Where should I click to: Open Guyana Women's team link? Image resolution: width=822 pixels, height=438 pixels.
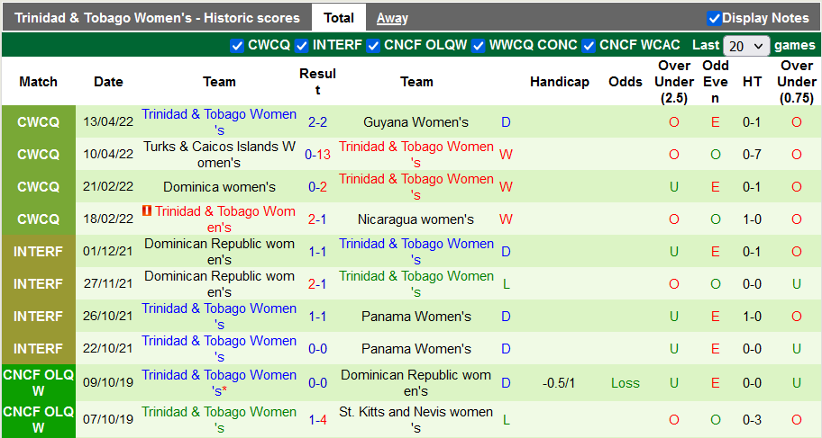tap(416, 122)
